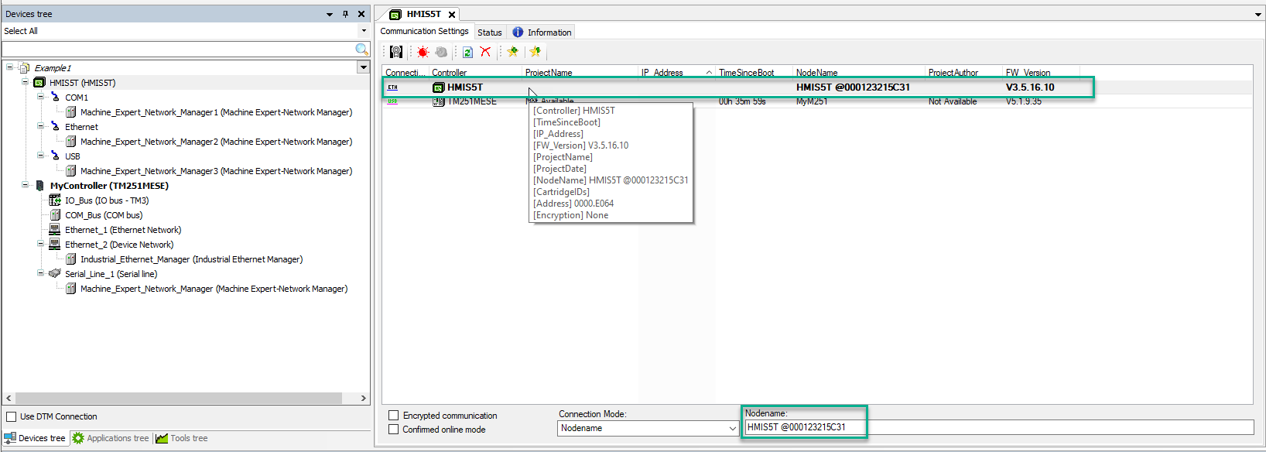Open the Select All dropdown

(364, 31)
